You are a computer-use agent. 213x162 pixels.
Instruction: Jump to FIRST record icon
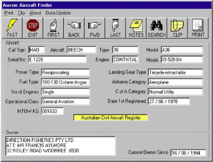point(53,28)
